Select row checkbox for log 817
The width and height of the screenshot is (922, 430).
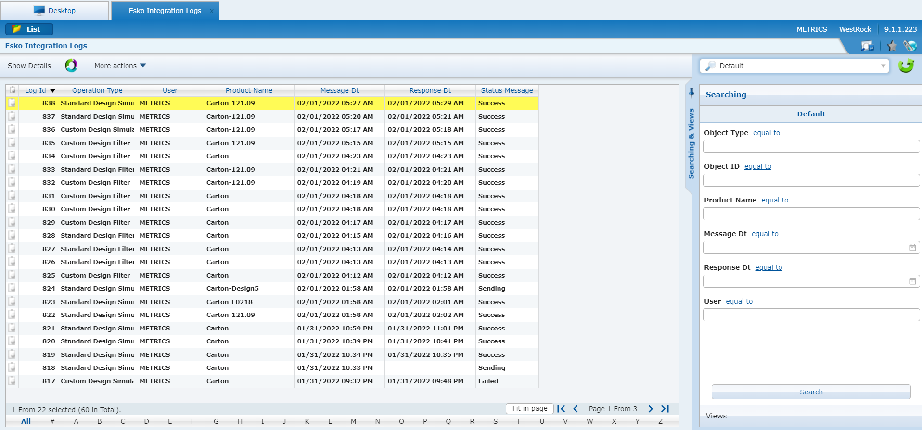point(12,381)
